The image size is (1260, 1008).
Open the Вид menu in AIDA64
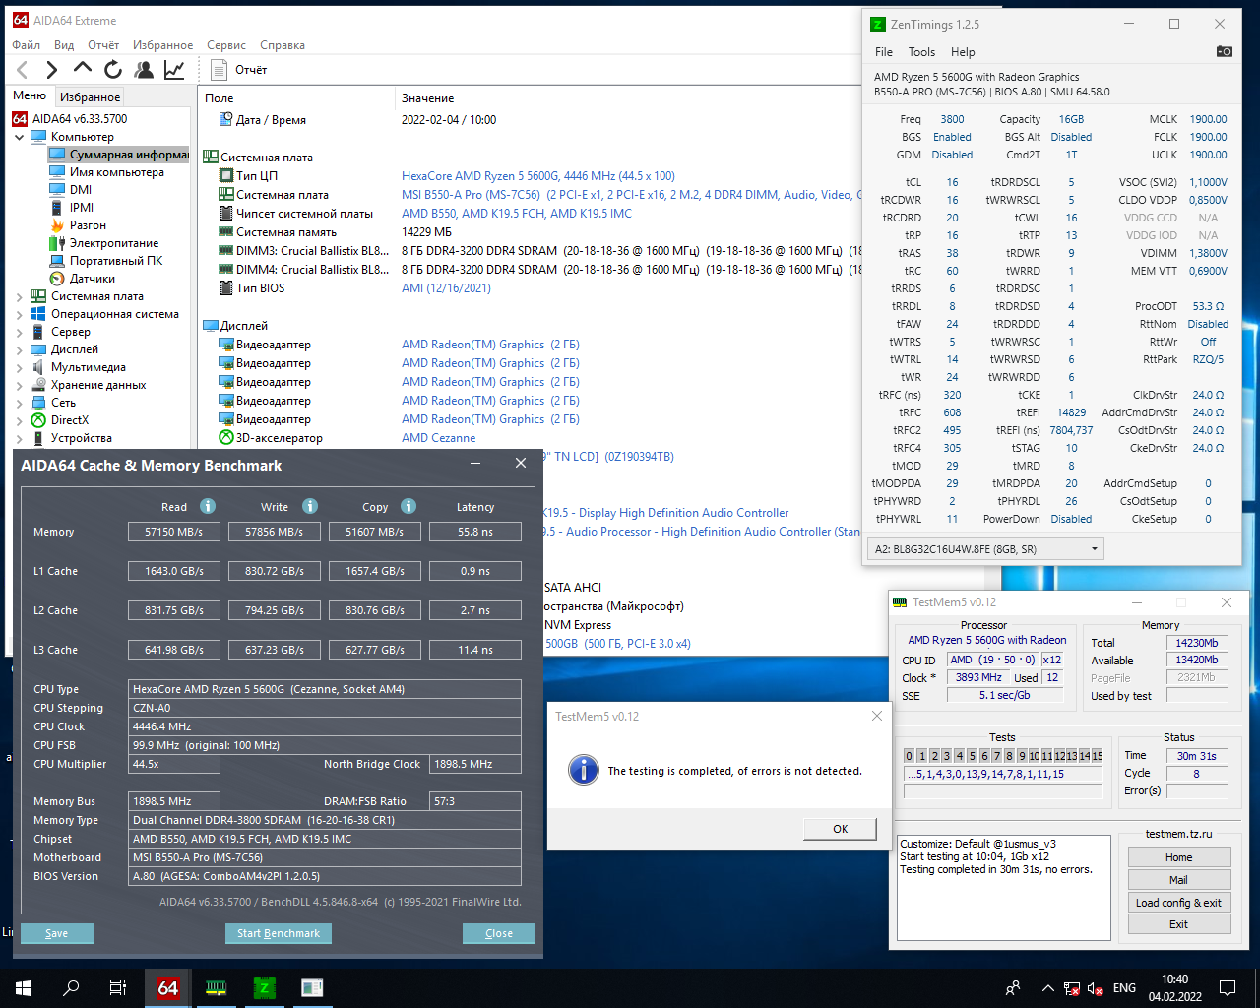(x=64, y=45)
